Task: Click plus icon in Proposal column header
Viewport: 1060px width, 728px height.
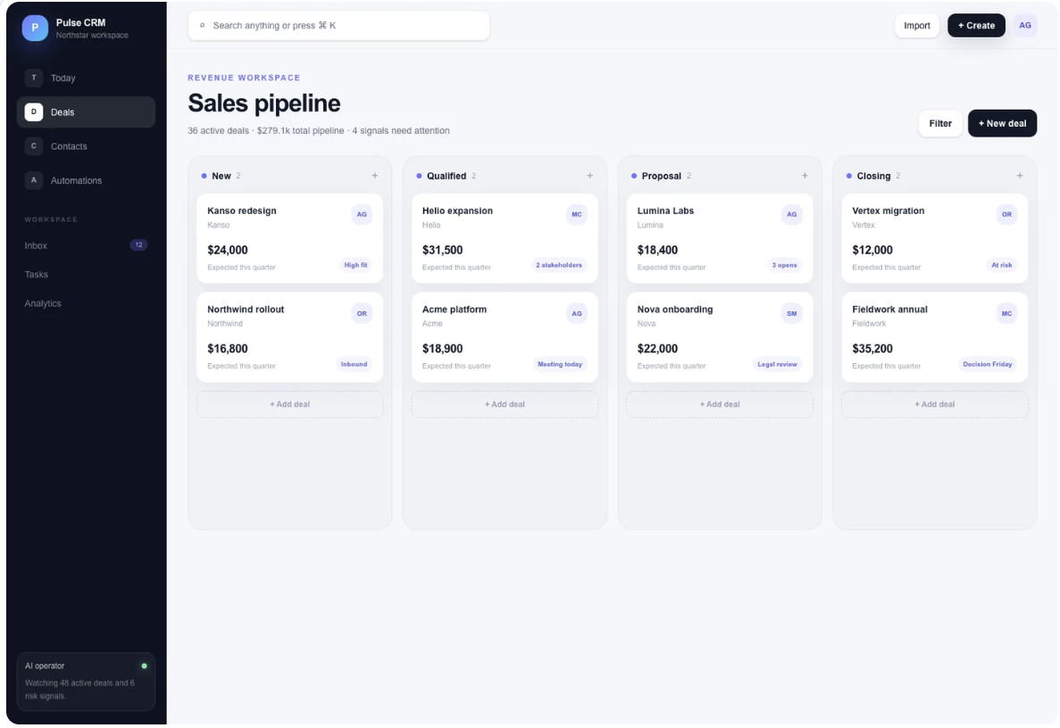Action: click(805, 176)
